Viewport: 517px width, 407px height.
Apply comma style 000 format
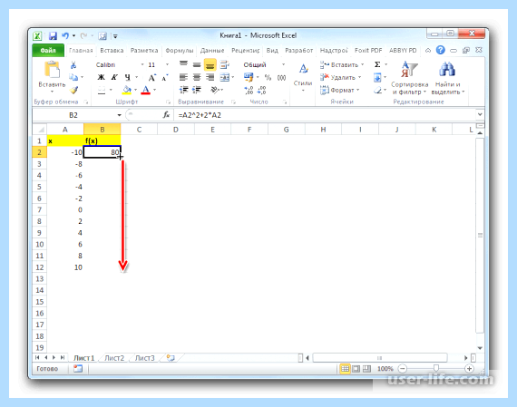[x=281, y=77]
